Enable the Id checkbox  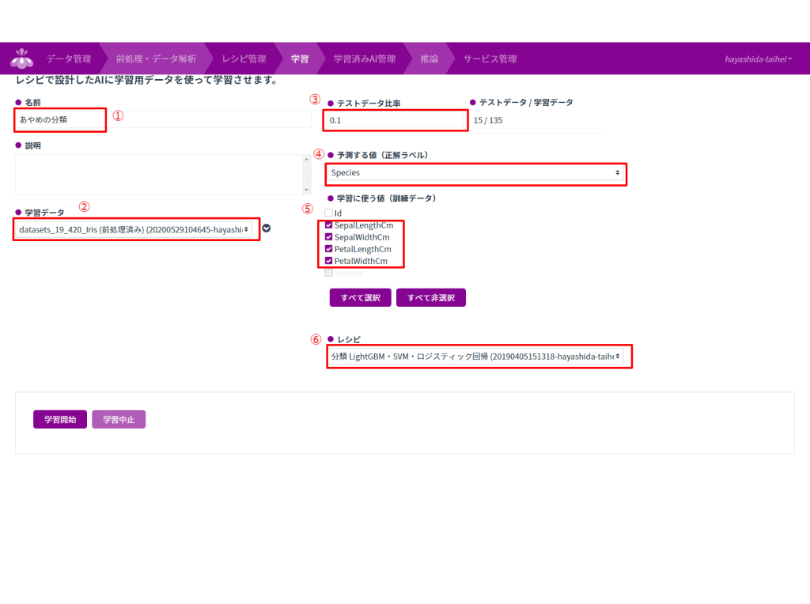(328, 213)
